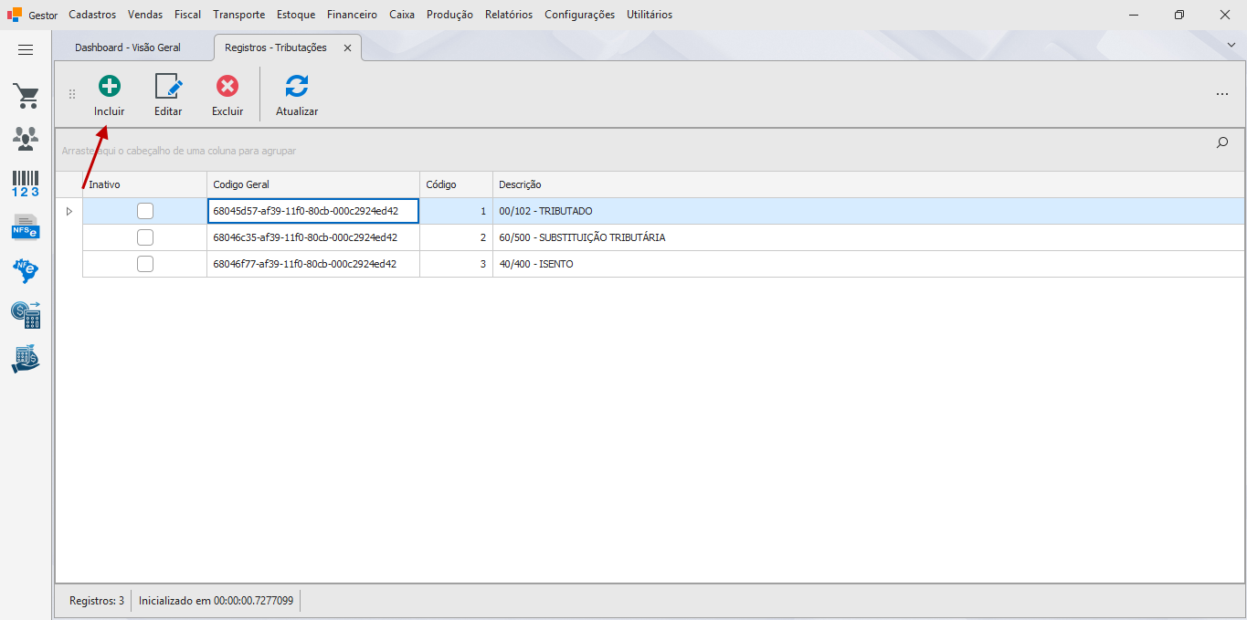The height and width of the screenshot is (620, 1247).
Task: Click the Incluir green plus icon
Action: (x=110, y=87)
